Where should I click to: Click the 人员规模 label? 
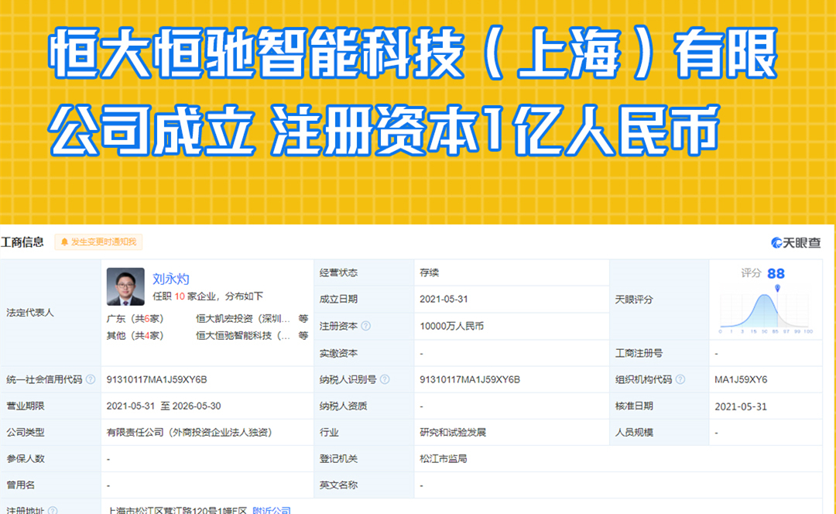coord(634,433)
